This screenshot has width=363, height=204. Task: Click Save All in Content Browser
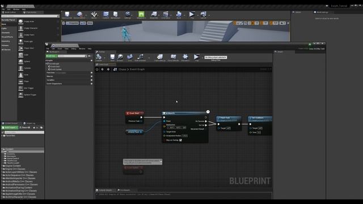tap(25, 127)
